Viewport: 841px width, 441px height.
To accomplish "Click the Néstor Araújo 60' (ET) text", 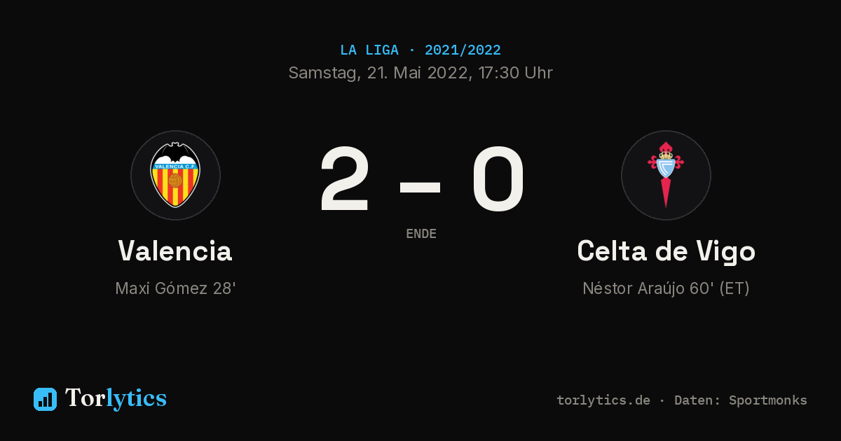I will click(x=666, y=288).
